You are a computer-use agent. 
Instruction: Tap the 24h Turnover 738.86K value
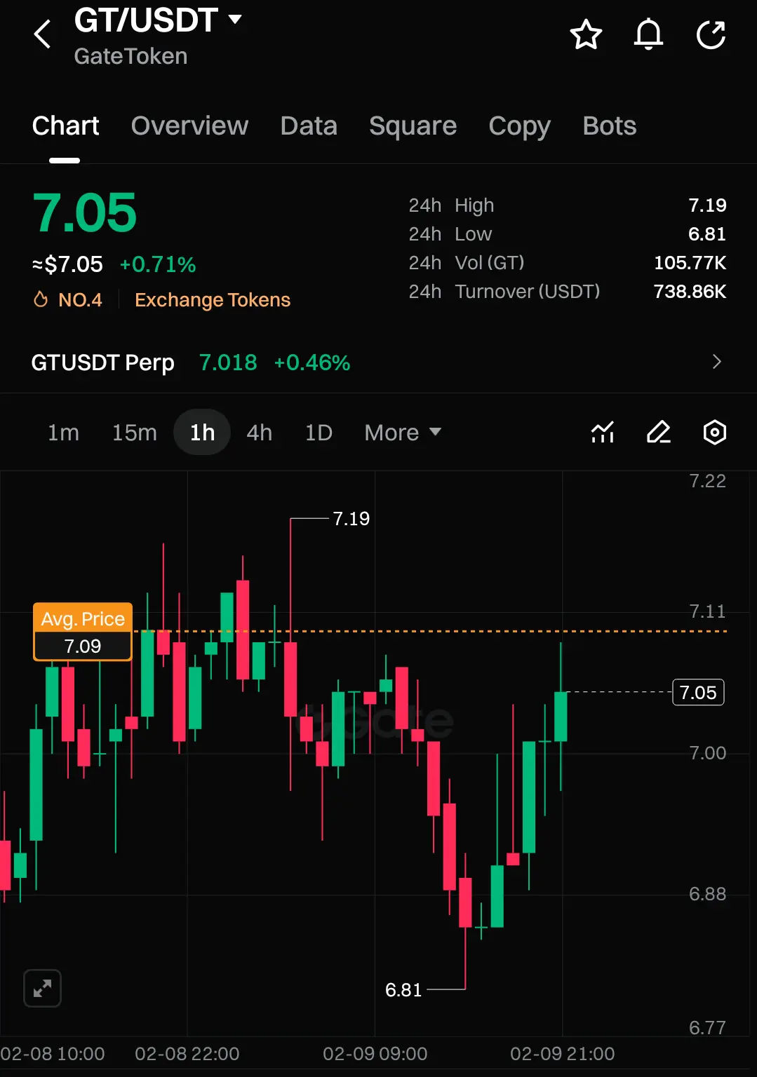[x=690, y=292]
